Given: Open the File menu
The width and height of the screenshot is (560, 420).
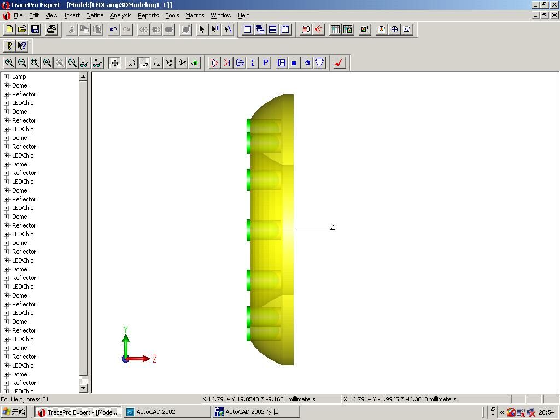Looking at the screenshot, I should 18,15.
